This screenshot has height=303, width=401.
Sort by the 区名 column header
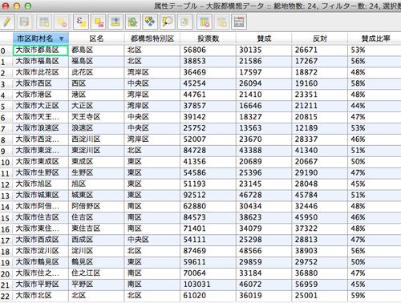point(96,38)
